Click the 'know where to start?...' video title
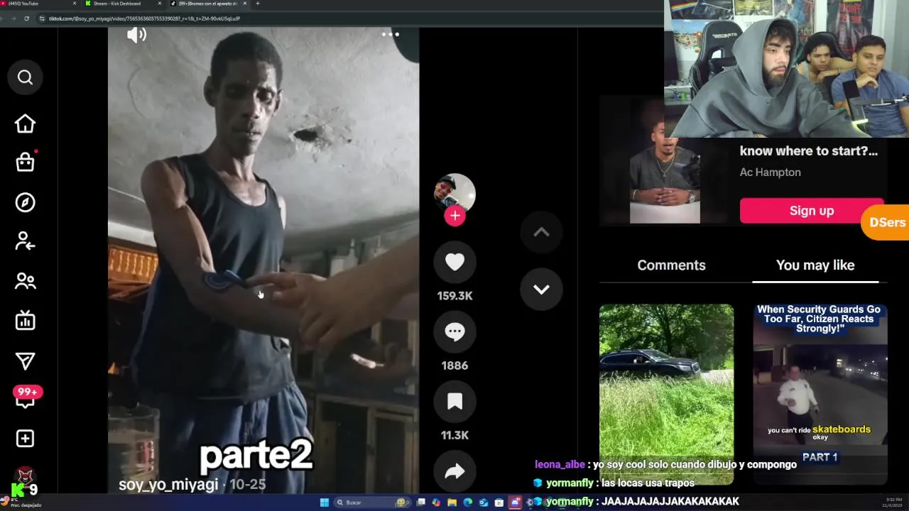The image size is (909, 511). pyautogui.click(x=809, y=151)
